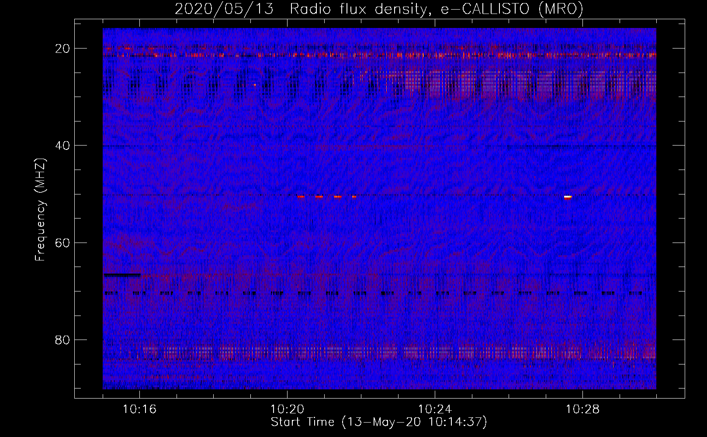707x437 pixels.
Task: Click the 20 MHz frequency tick label
Action: tap(62, 49)
